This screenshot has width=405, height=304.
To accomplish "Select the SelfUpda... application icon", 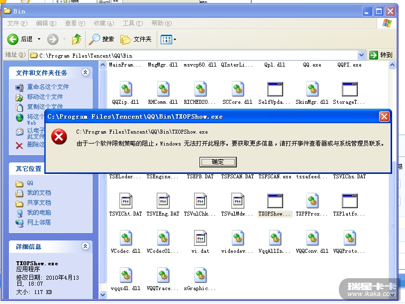I will click(x=275, y=89).
